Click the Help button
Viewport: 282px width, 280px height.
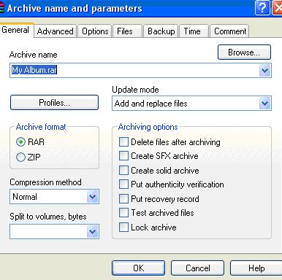[x=256, y=268]
